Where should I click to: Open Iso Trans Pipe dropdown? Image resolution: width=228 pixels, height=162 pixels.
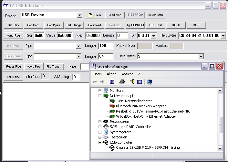point(78,46)
